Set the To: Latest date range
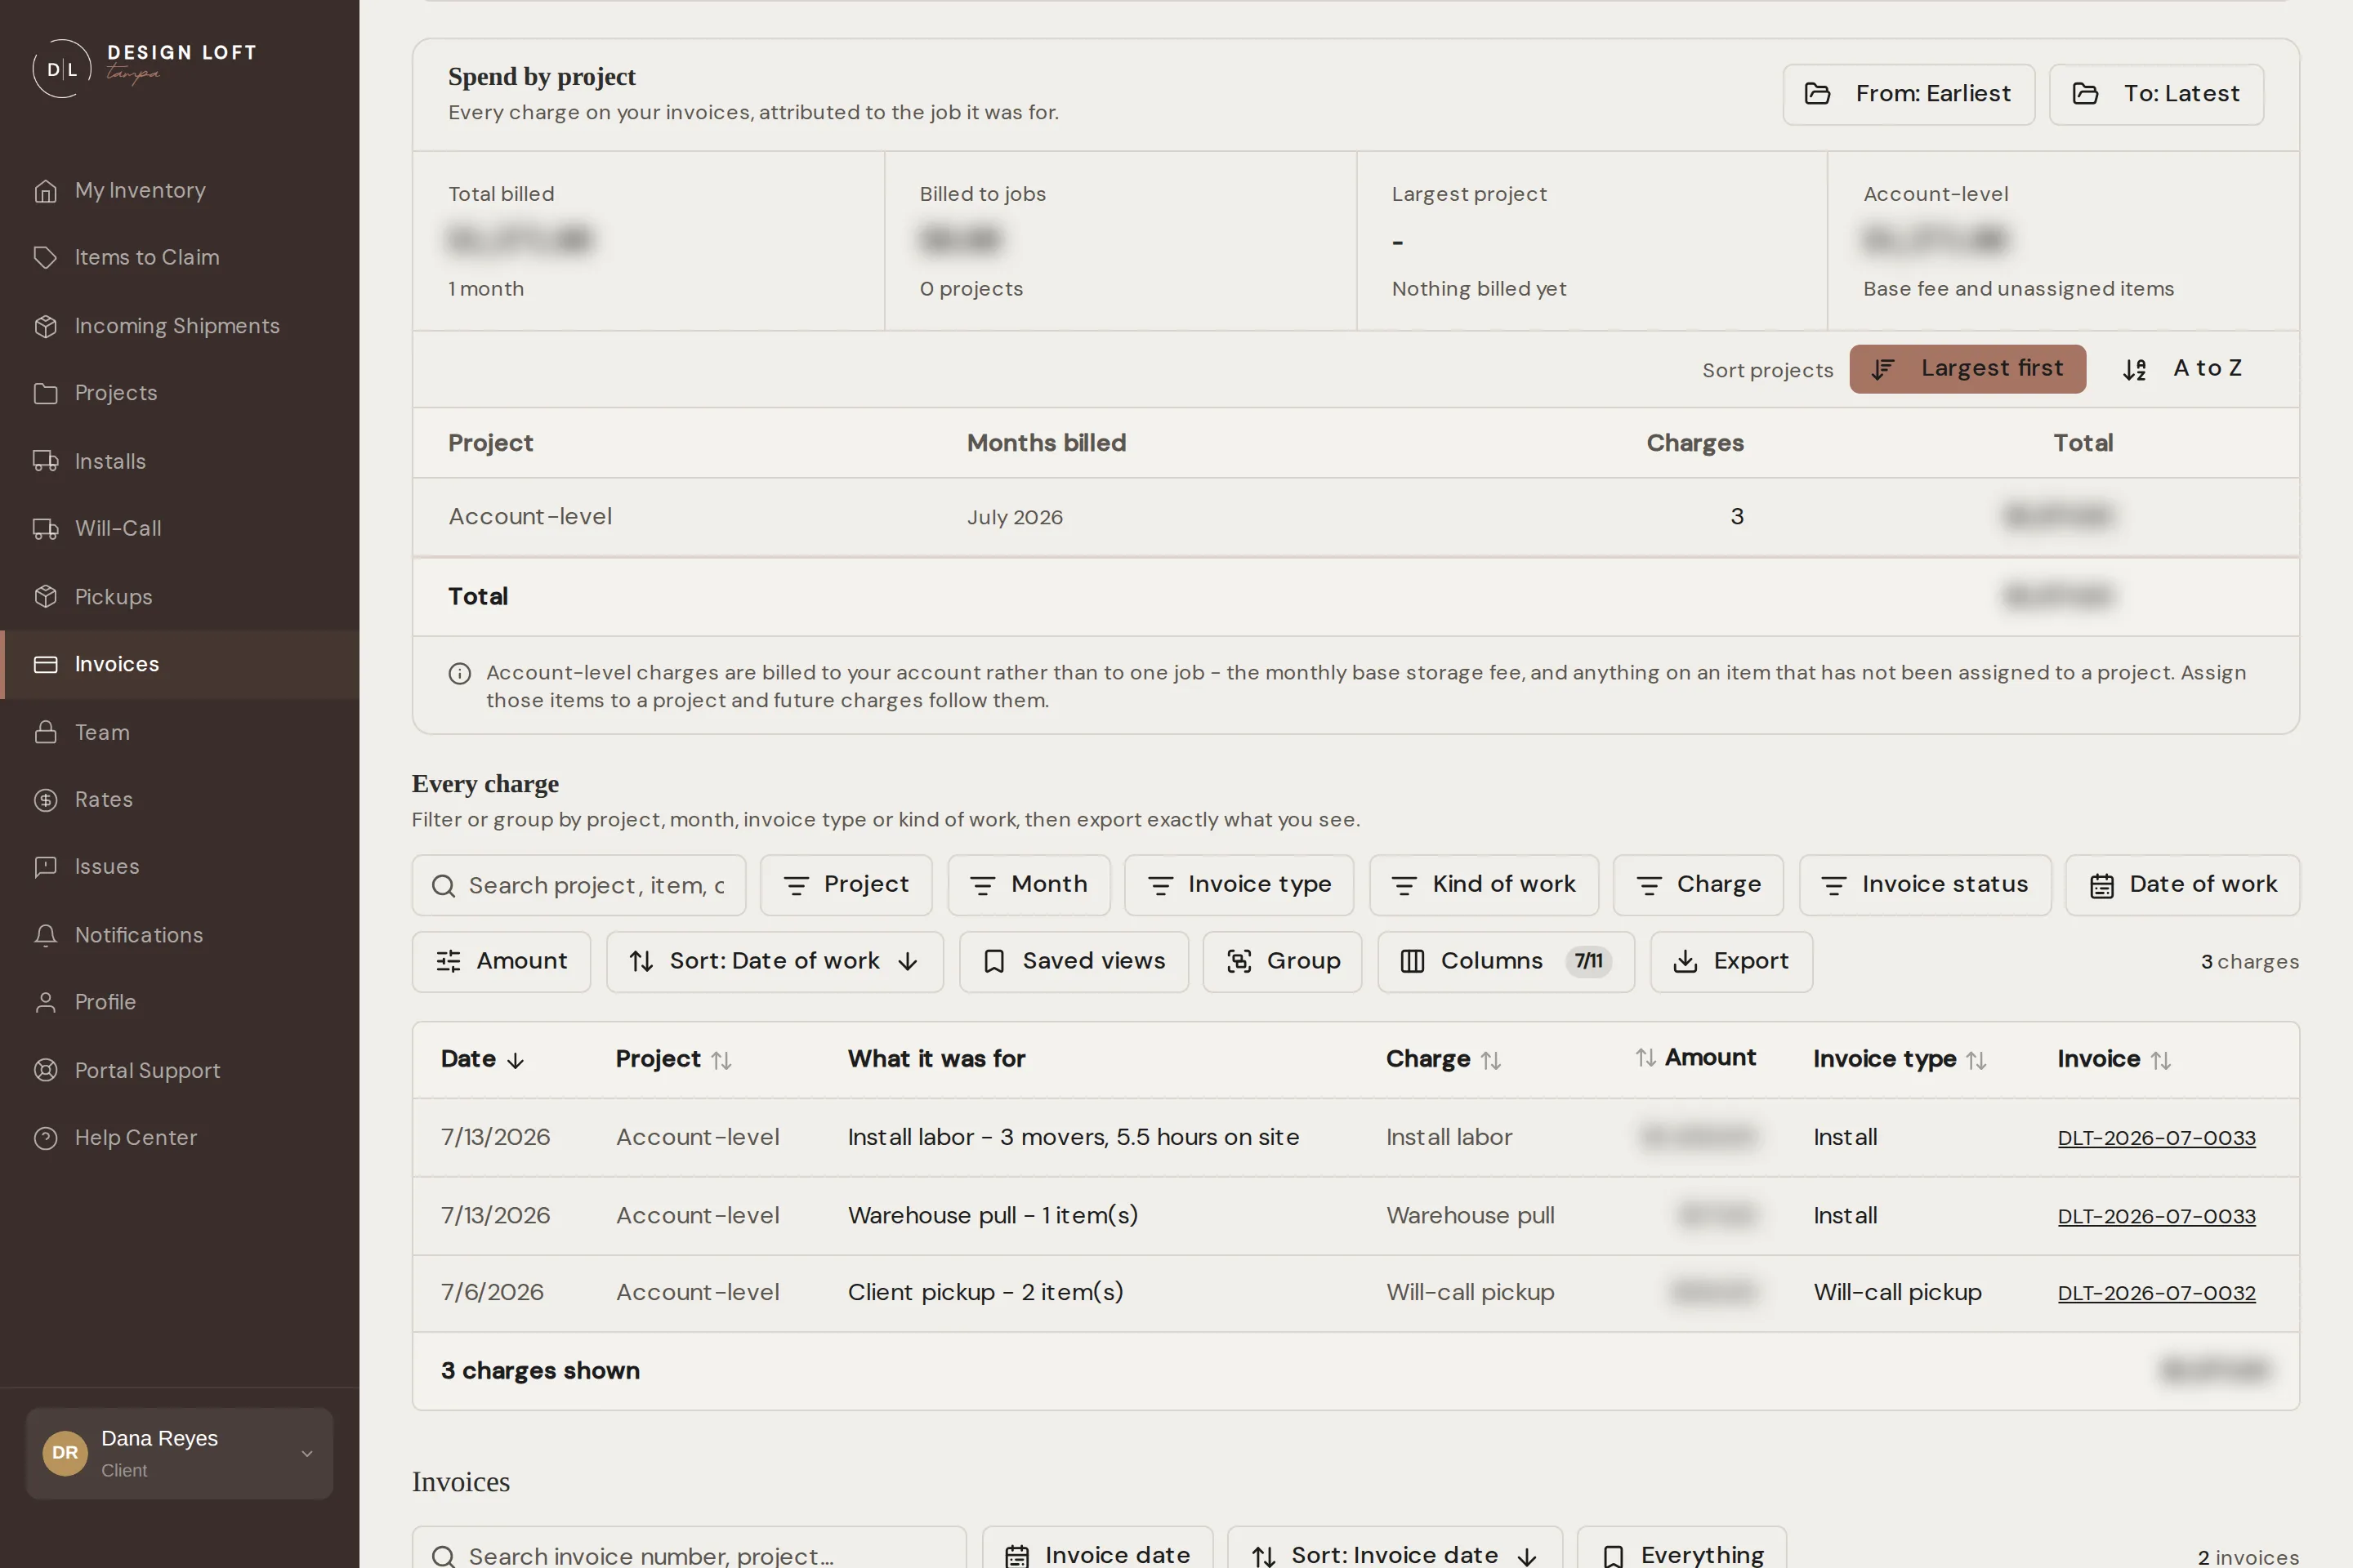This screenshot has width=2353, height=1568. click(2156, 95)
